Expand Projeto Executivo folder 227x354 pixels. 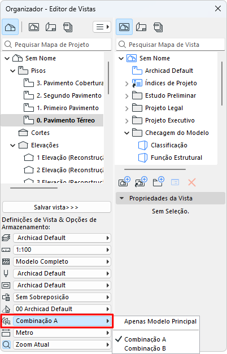(x=126, y=121)
